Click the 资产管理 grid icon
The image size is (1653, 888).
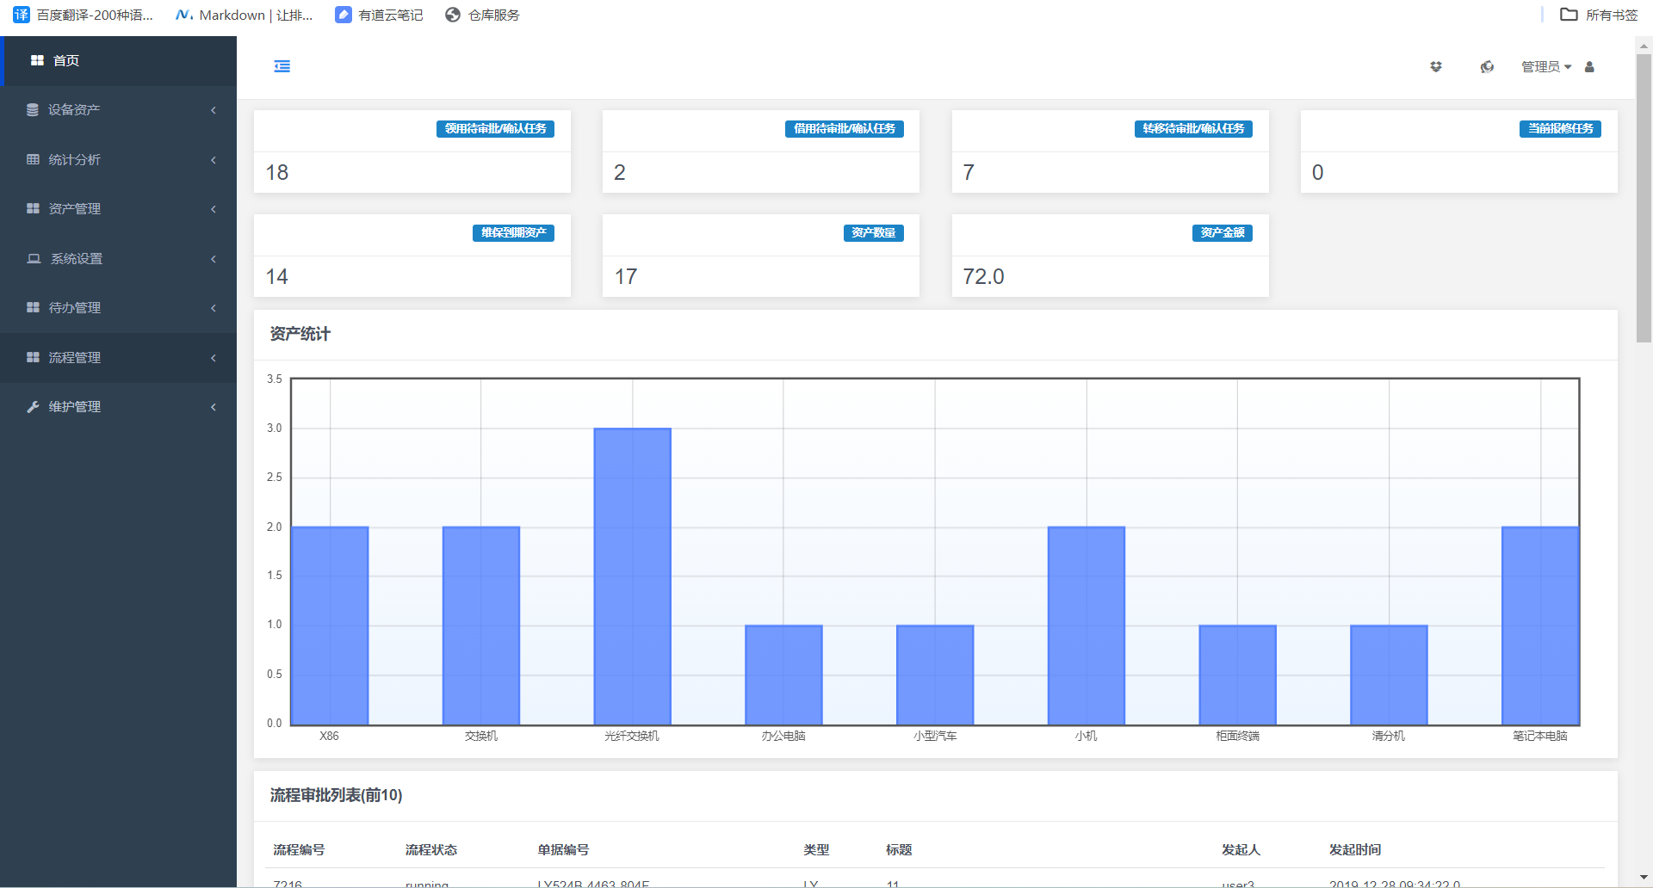point(33,208)
